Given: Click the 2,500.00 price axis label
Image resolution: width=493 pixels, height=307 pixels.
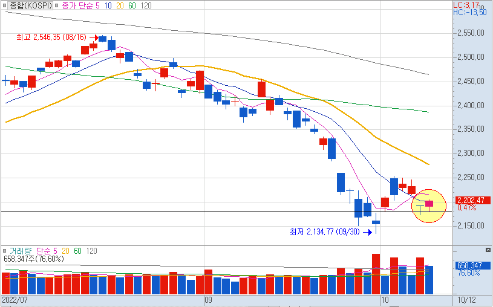Looking at the screenshot, I should [x=471, y=57].
